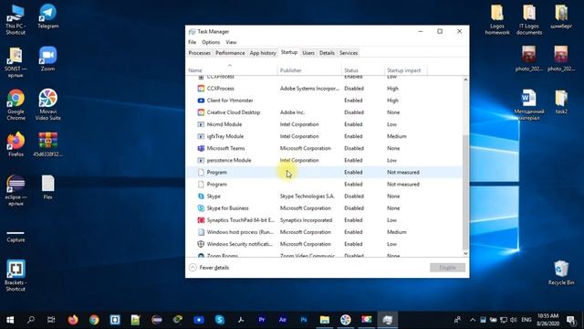Select the Flex file on desktop
Image resolution: width=584 pixels, height=329 pixels.
tap(48, 187)
